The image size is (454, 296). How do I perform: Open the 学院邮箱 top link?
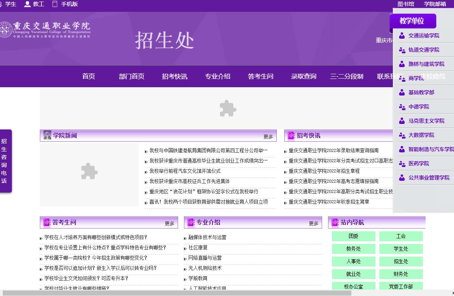[x=435, y=4]
